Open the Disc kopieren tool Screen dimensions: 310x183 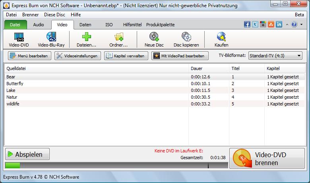(x=186, y=39)
